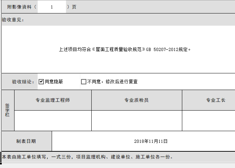Click the blank signature cell under 专业质检员

(136, 121)
